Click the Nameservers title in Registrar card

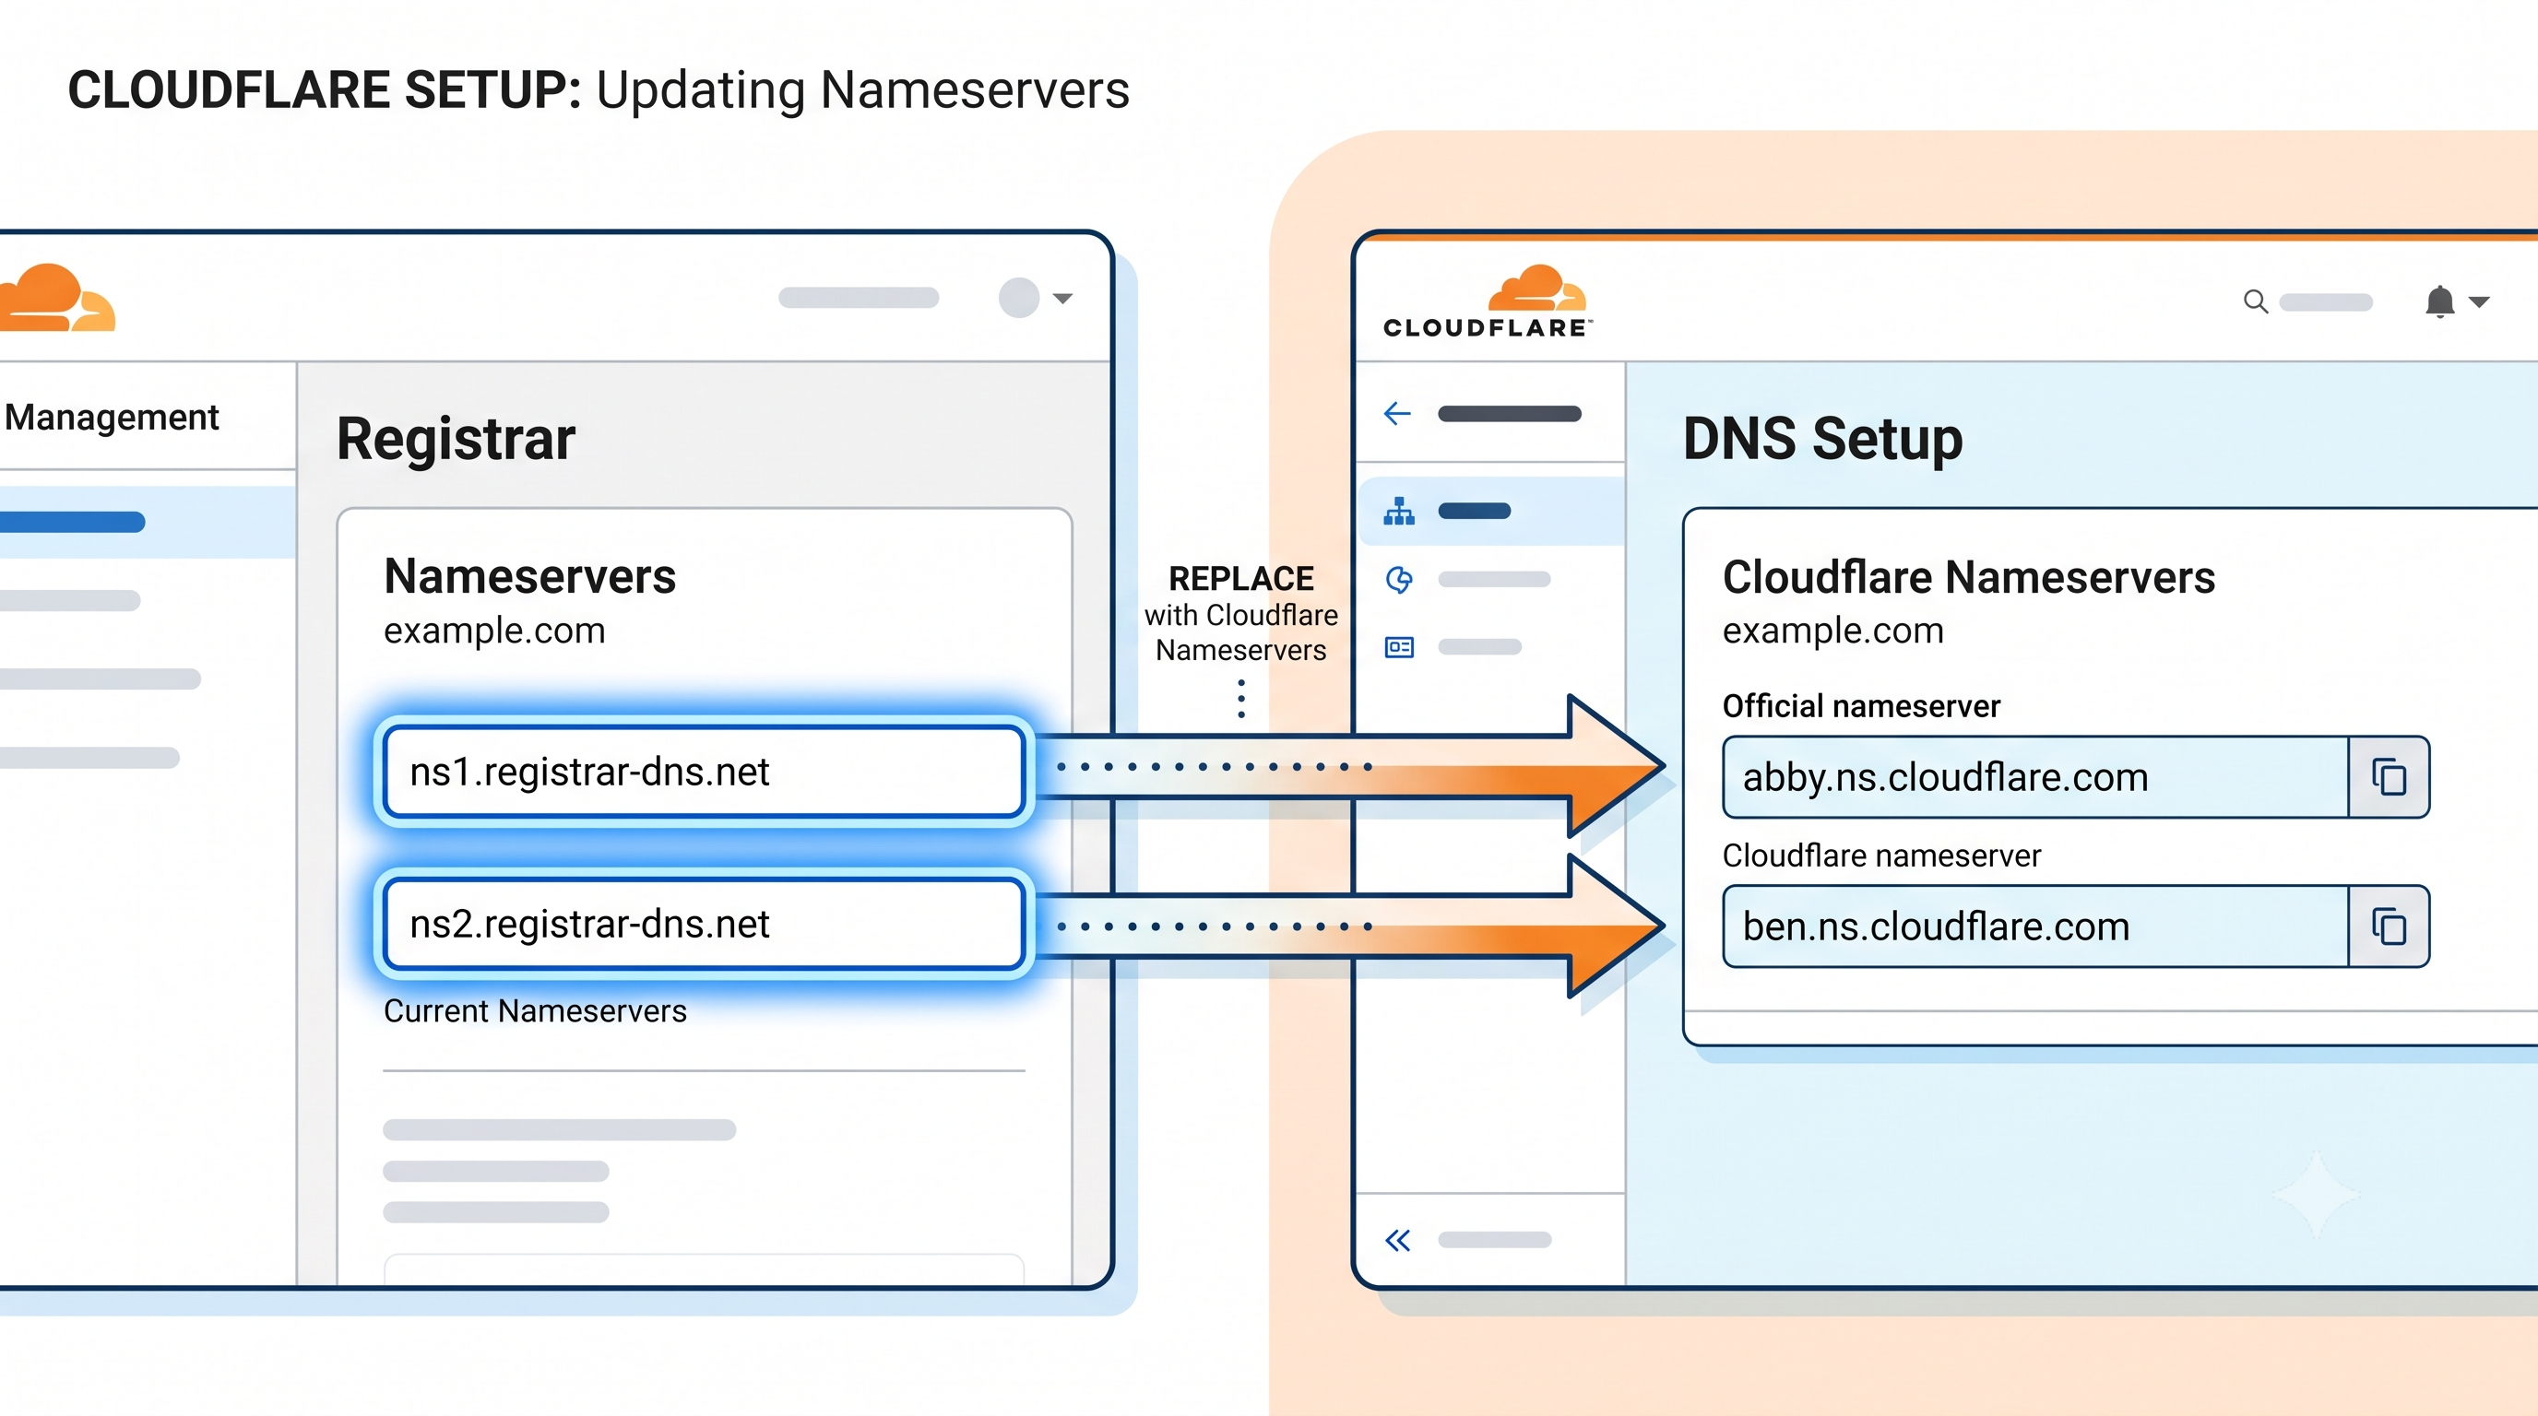[530, 576]
